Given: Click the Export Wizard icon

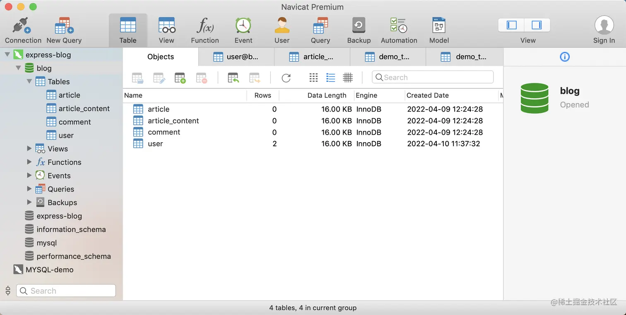Looking at the screenshot, I should [x=255, y=78].
